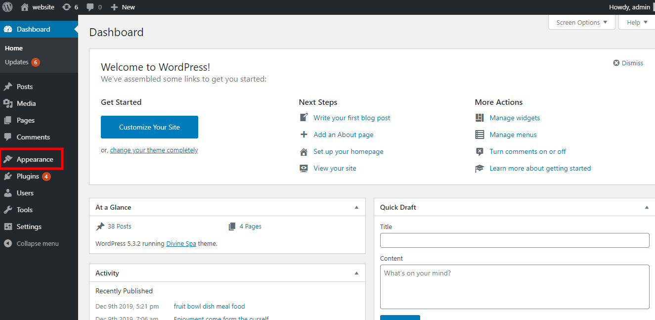
Task: Dismiss the Welcome to WordPress panel
Action: pyautogui.click(x=628, y=62)
